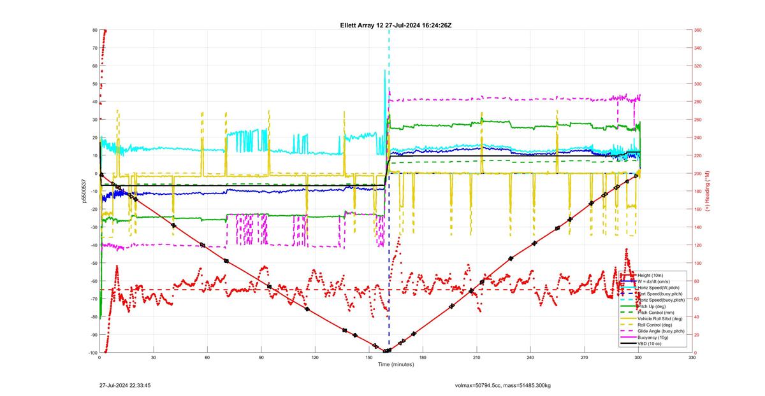This screenshot has width=765, height=396.
Task: Click right y-axis tick label '360'
Action: tap(698, 30)
